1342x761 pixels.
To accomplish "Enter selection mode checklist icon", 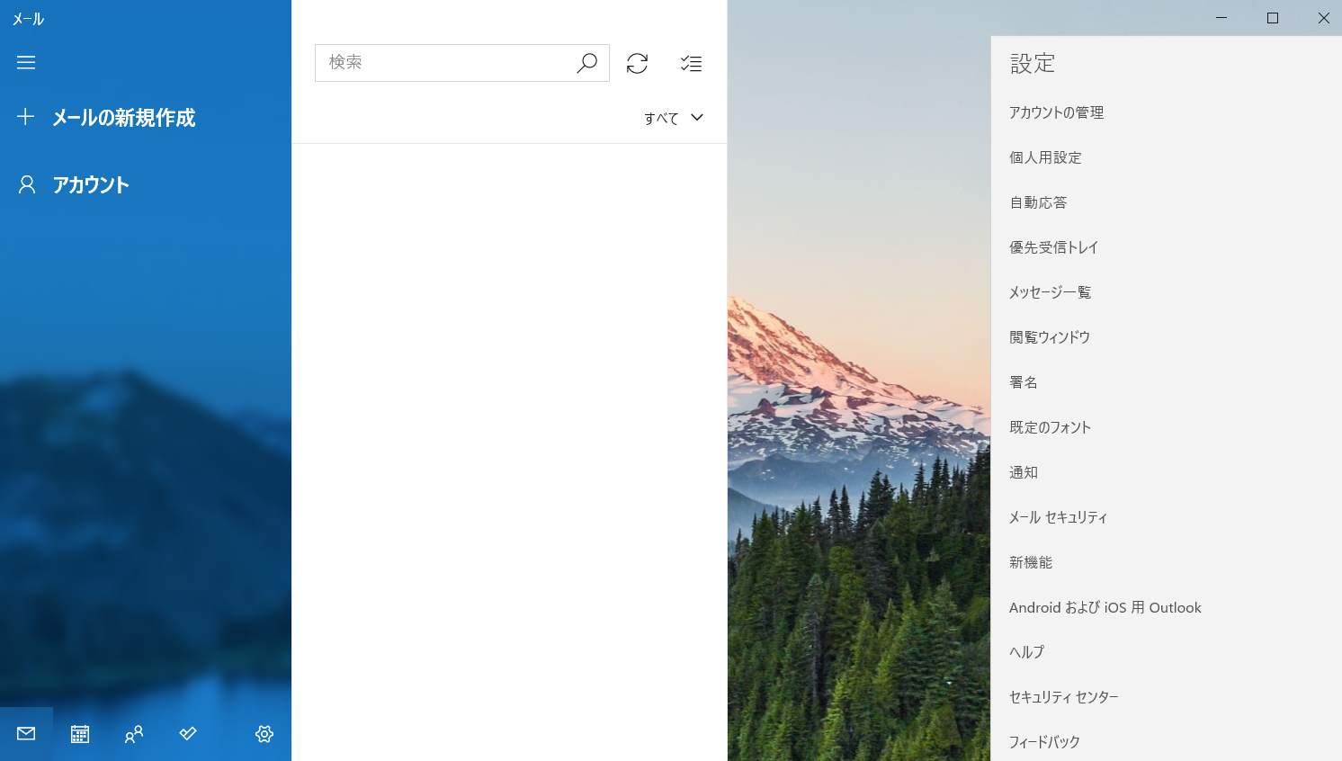I will 691,63.
